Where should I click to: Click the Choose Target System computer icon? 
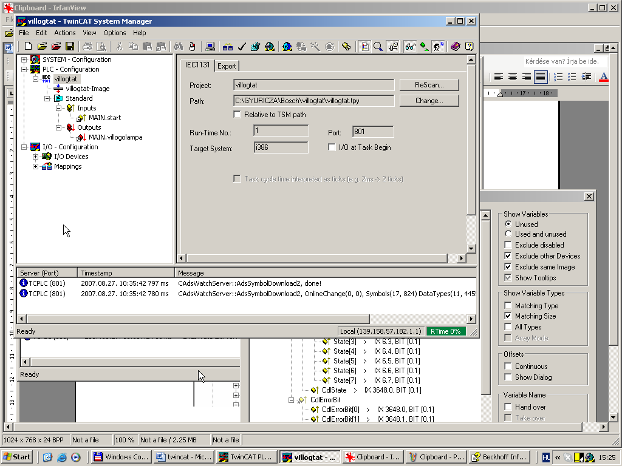pyautogui.click(x=210, y=47)
